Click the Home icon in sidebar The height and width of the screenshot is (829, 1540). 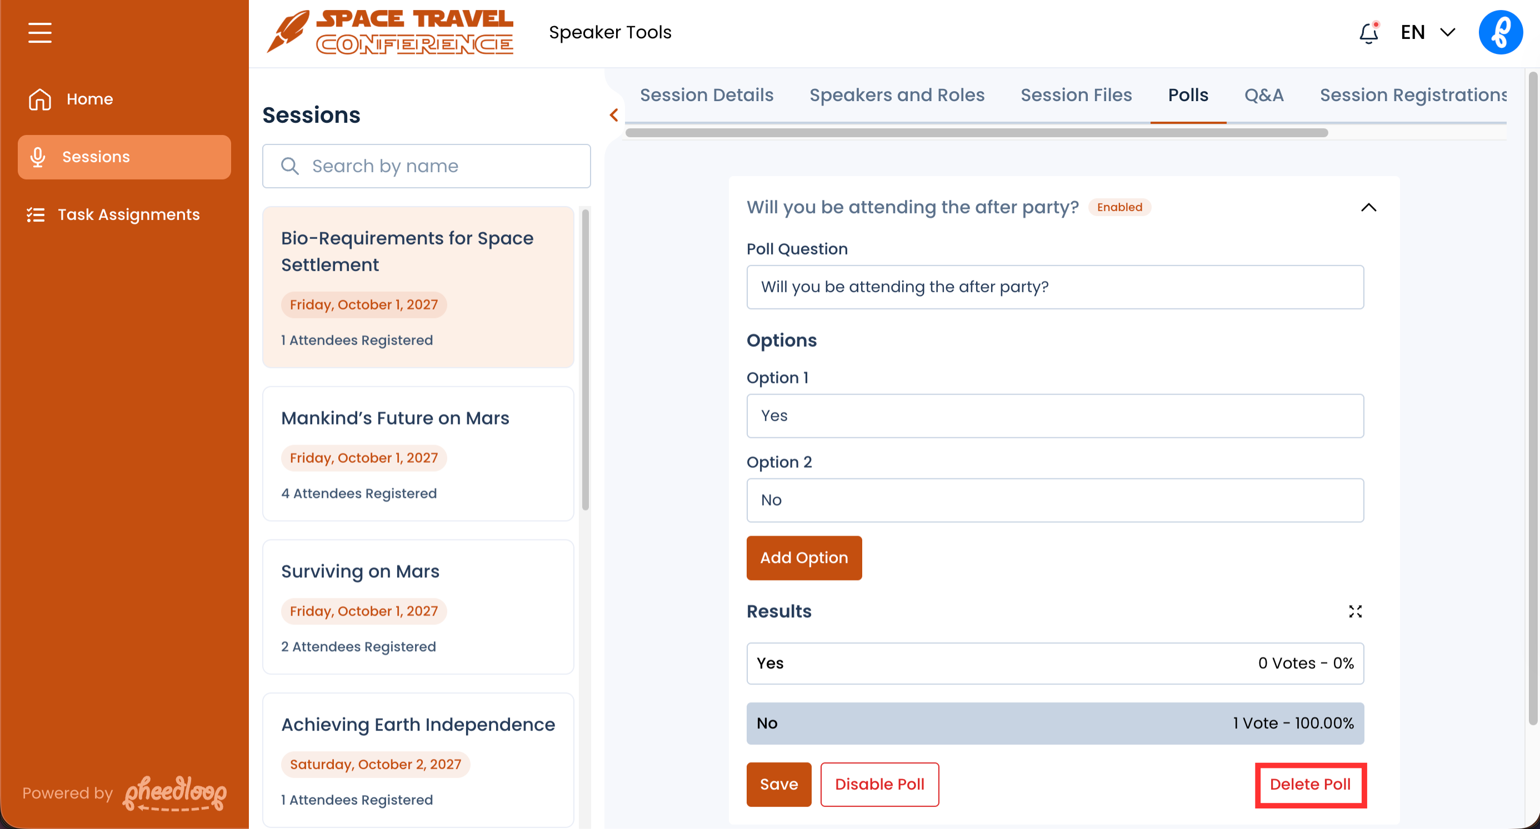(x=39, y=99)
